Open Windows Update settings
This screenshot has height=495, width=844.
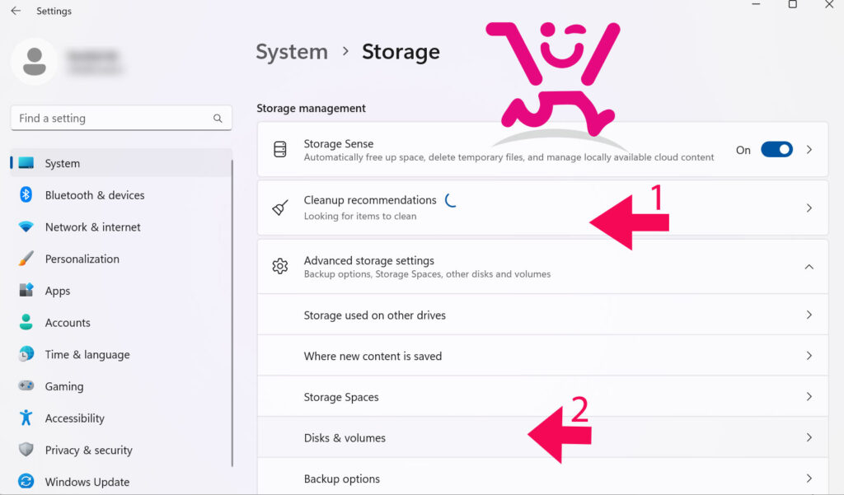pyautogui.click(x=121, y=481)
